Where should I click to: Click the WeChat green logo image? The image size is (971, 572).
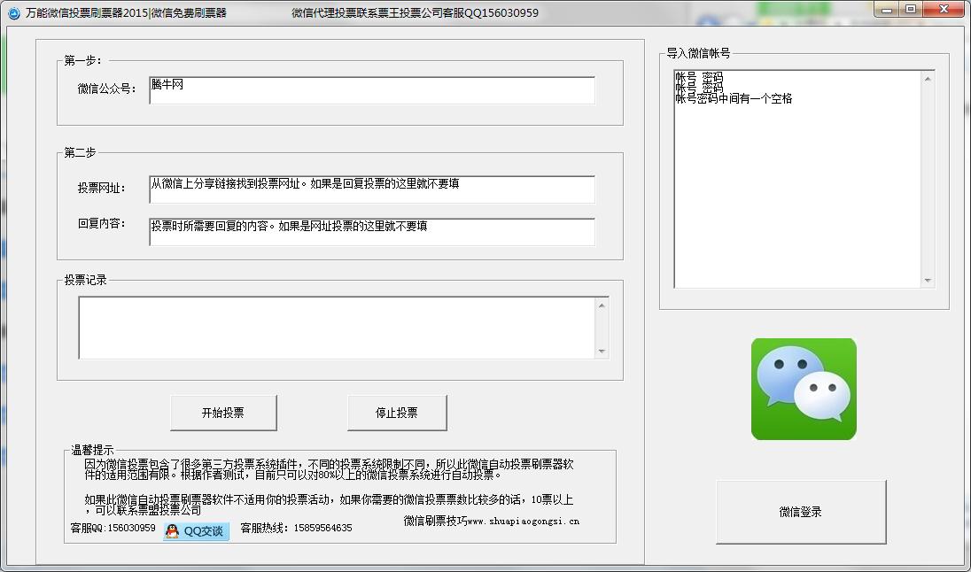803,388
